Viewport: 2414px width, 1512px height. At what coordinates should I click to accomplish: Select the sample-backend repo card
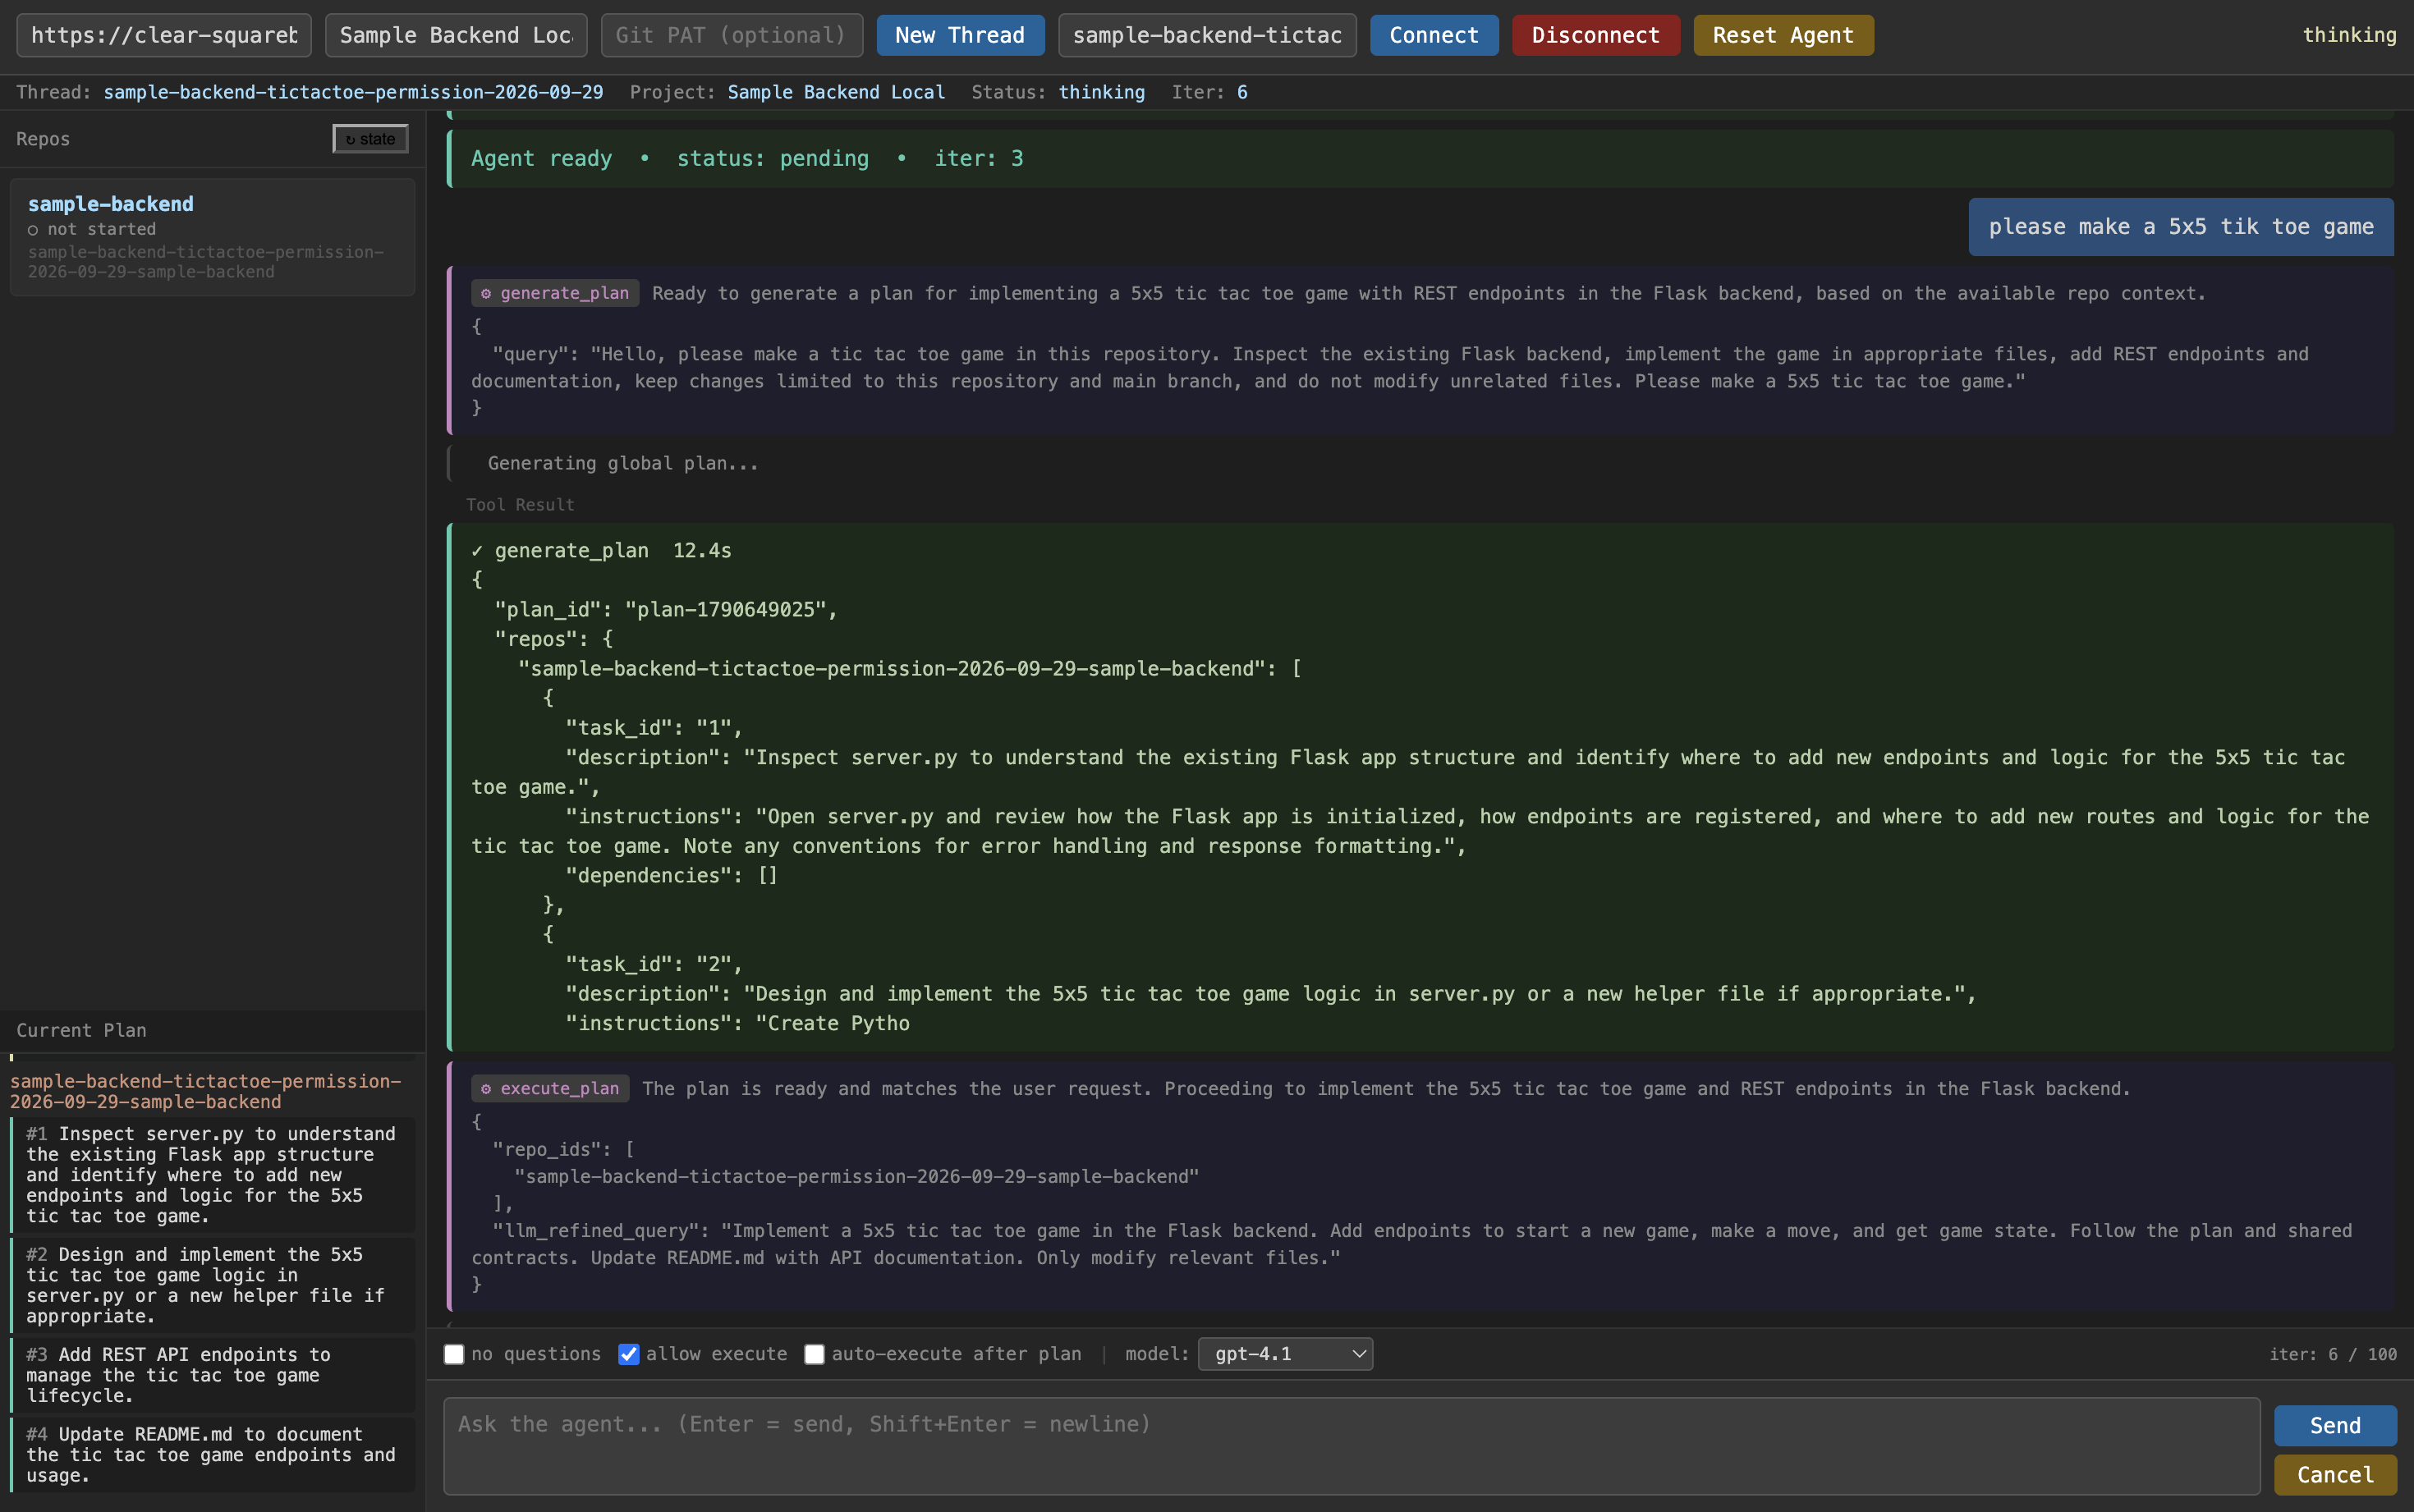[x=212, y=237]
